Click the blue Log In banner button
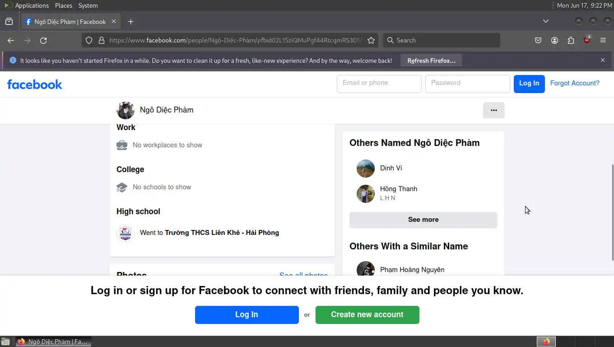Screen dimensions: 614x347 [x=247, y=315]
